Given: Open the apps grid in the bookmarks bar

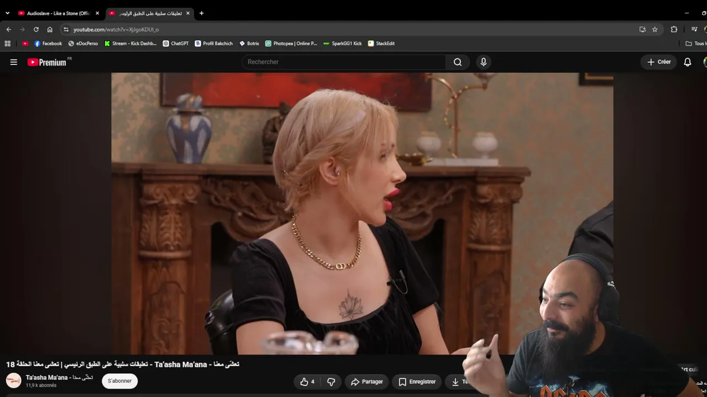Looking at the screenshot, I should click(x=7, y=44).
